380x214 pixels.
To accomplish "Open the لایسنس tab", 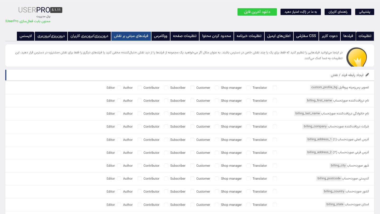I will [26, 36].
